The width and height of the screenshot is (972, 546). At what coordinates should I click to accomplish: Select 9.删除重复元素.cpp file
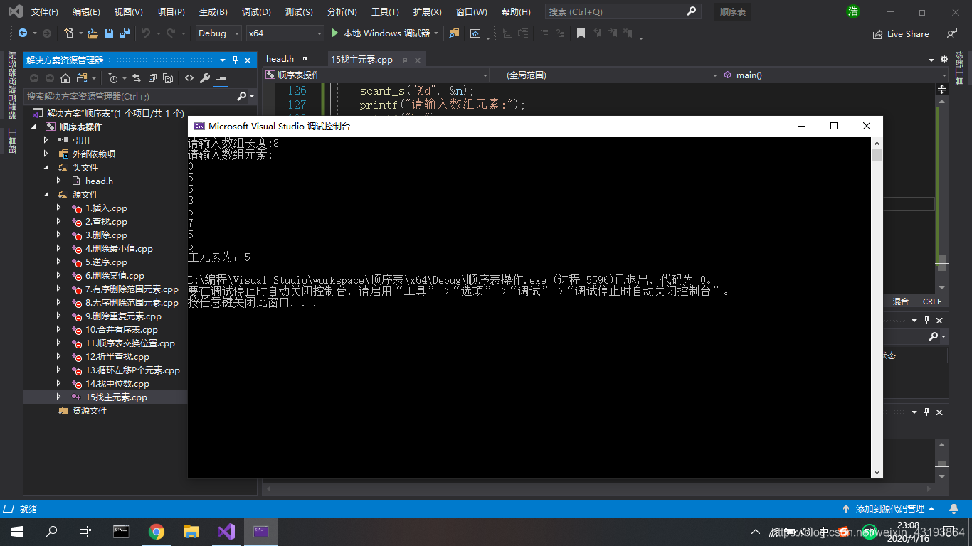pyautogui.click(x=123, y=316)
